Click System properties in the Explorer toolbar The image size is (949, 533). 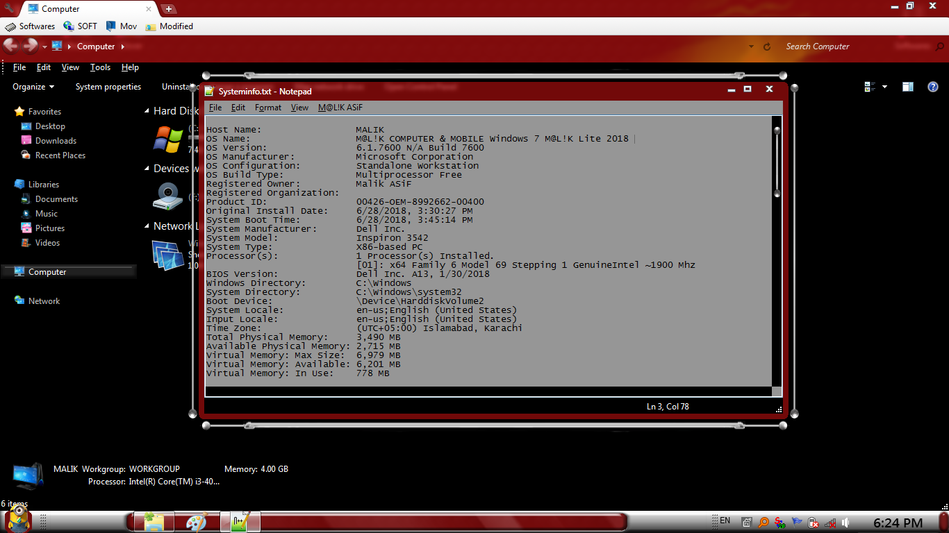(x=108, y=87)
